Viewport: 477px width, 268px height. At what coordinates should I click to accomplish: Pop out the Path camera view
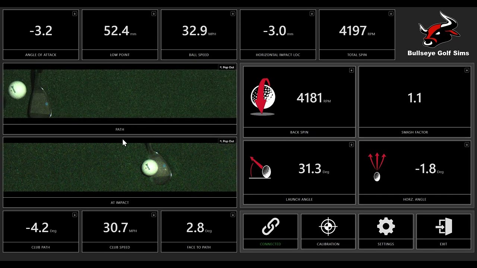[227, 67]
